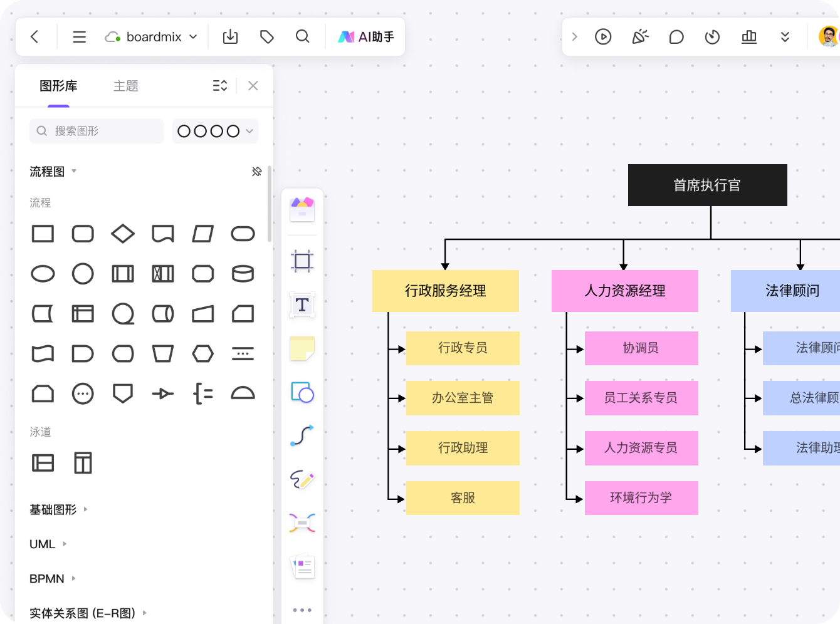
Task: Expand more tools double chevron
Action: (x=785, y=37)
